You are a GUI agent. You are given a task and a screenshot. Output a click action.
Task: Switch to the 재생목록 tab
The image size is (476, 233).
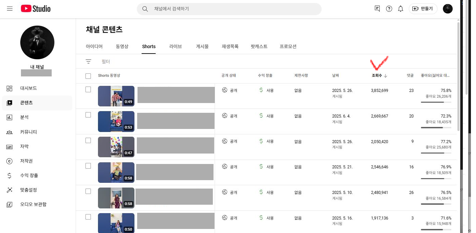(x=230, y=46)
